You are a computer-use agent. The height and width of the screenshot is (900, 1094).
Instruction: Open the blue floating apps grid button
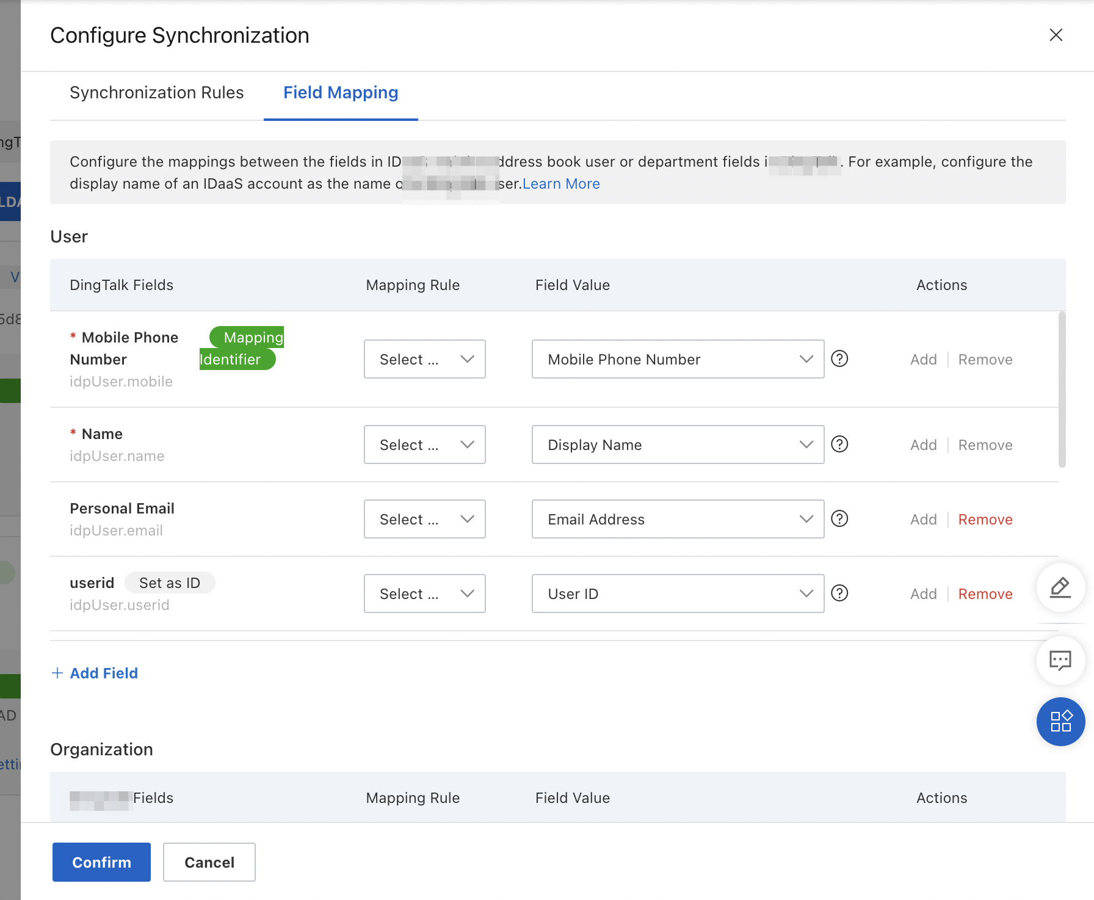(1060, 721)
